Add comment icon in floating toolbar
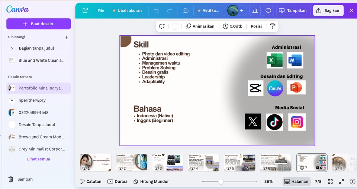The image size is (357, 189). (162, 26)
